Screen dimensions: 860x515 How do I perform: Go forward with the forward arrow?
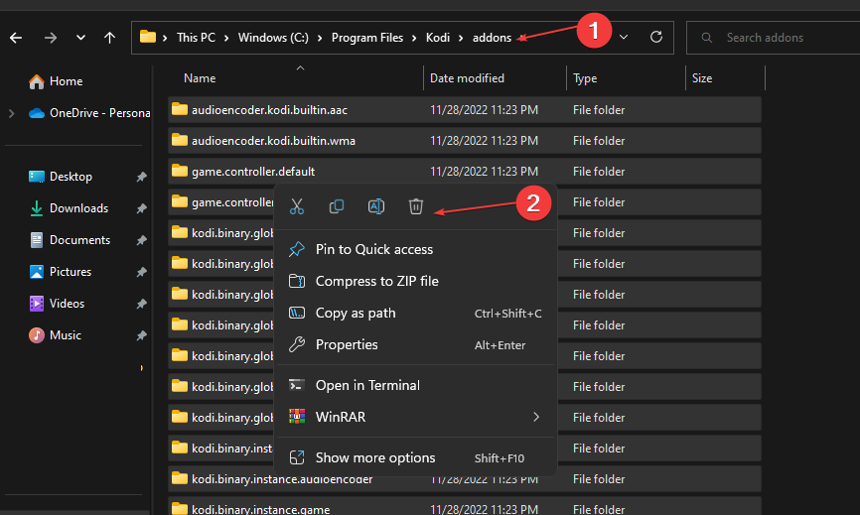51,38
